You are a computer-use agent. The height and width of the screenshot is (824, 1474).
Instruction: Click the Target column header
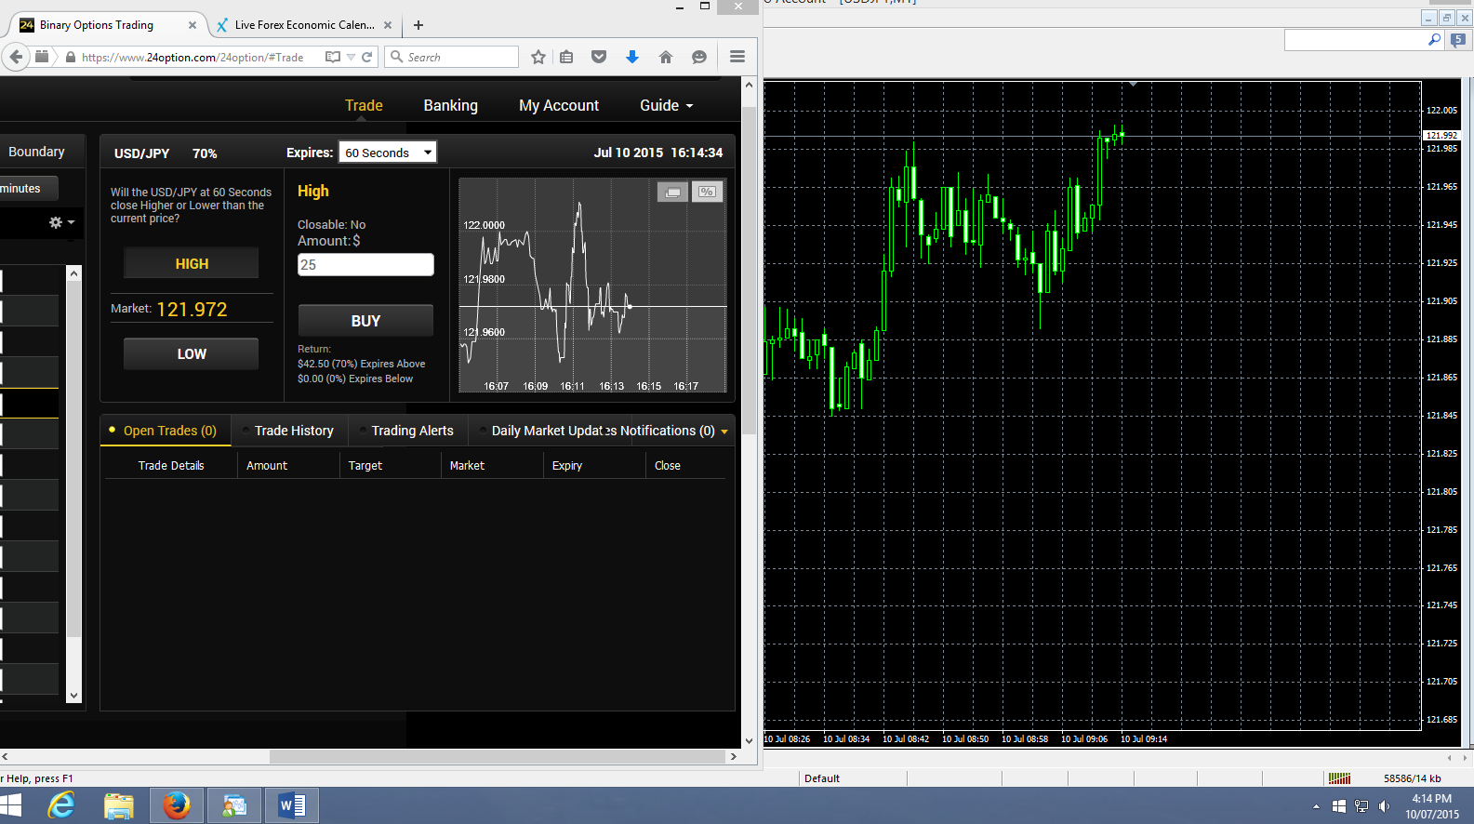pyautogui.click(x=365, y=466)
